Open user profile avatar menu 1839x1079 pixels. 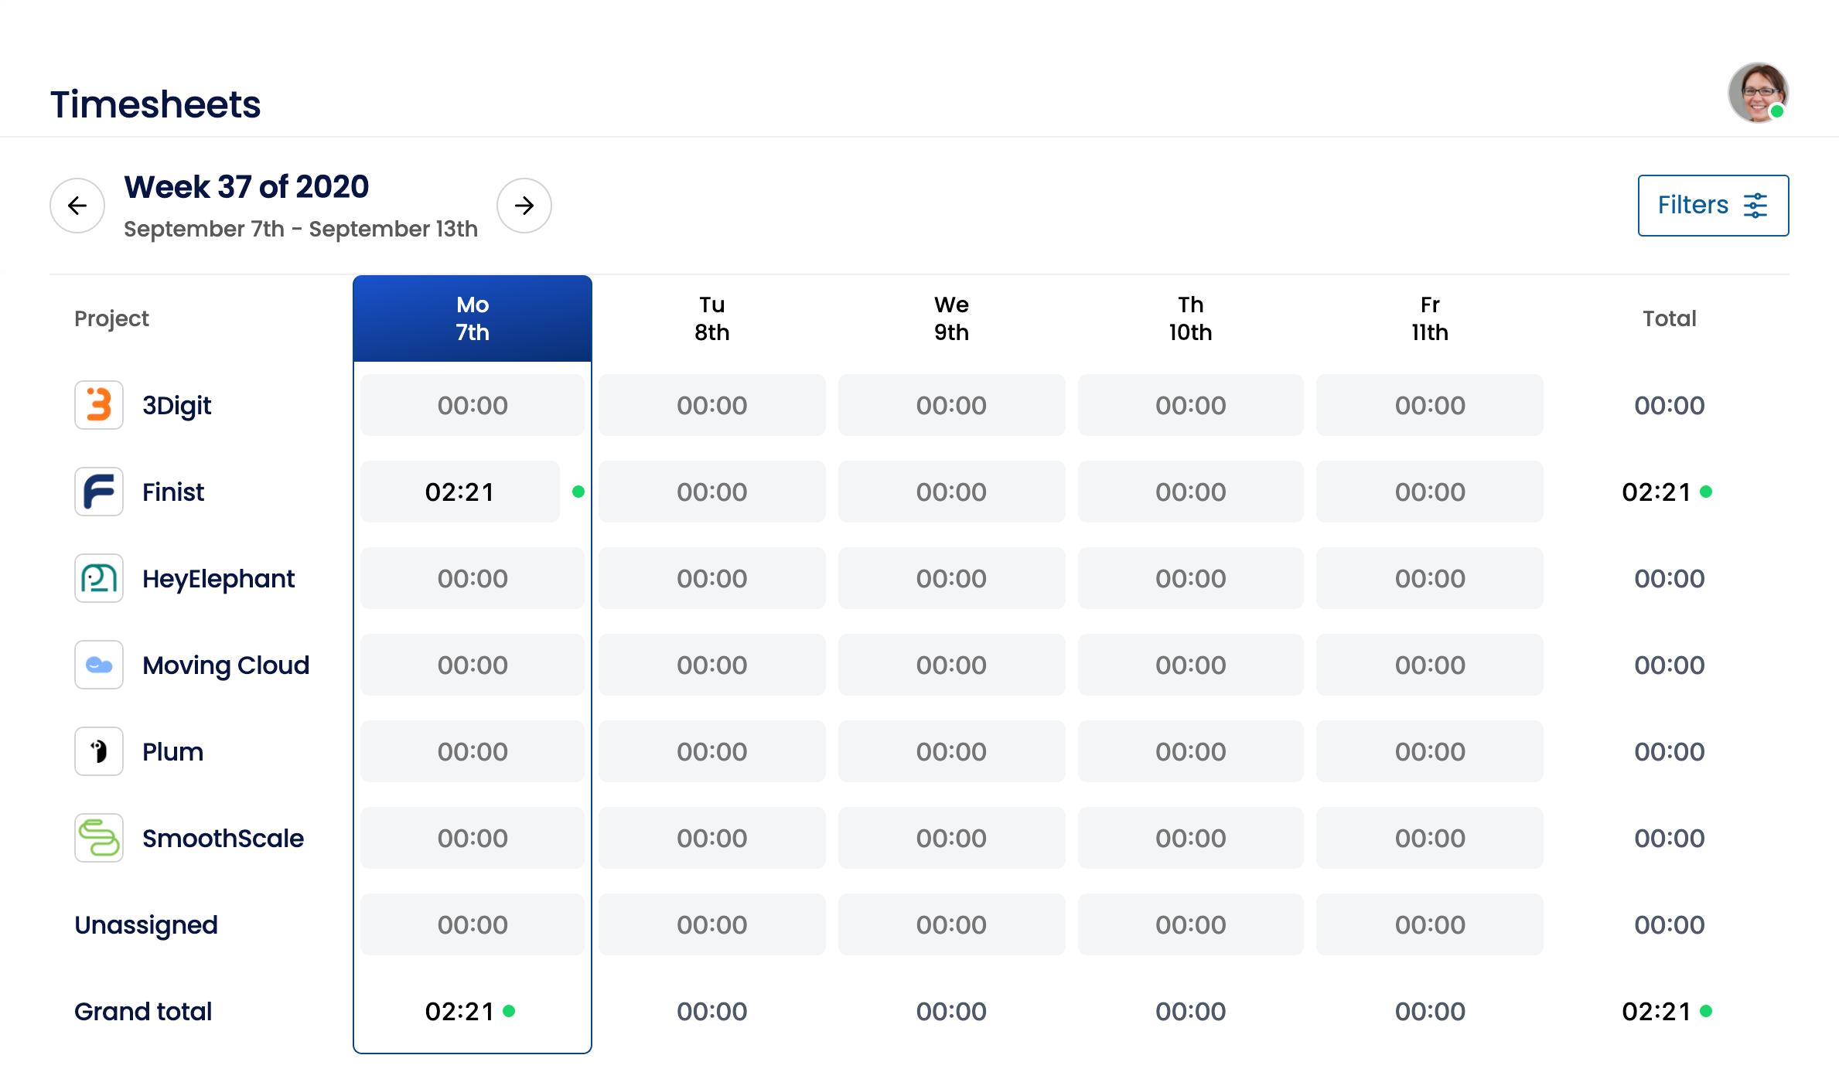1757,93
